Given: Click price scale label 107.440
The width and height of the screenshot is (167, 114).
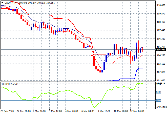Looking at the screenshot, I should pos(161,30).
